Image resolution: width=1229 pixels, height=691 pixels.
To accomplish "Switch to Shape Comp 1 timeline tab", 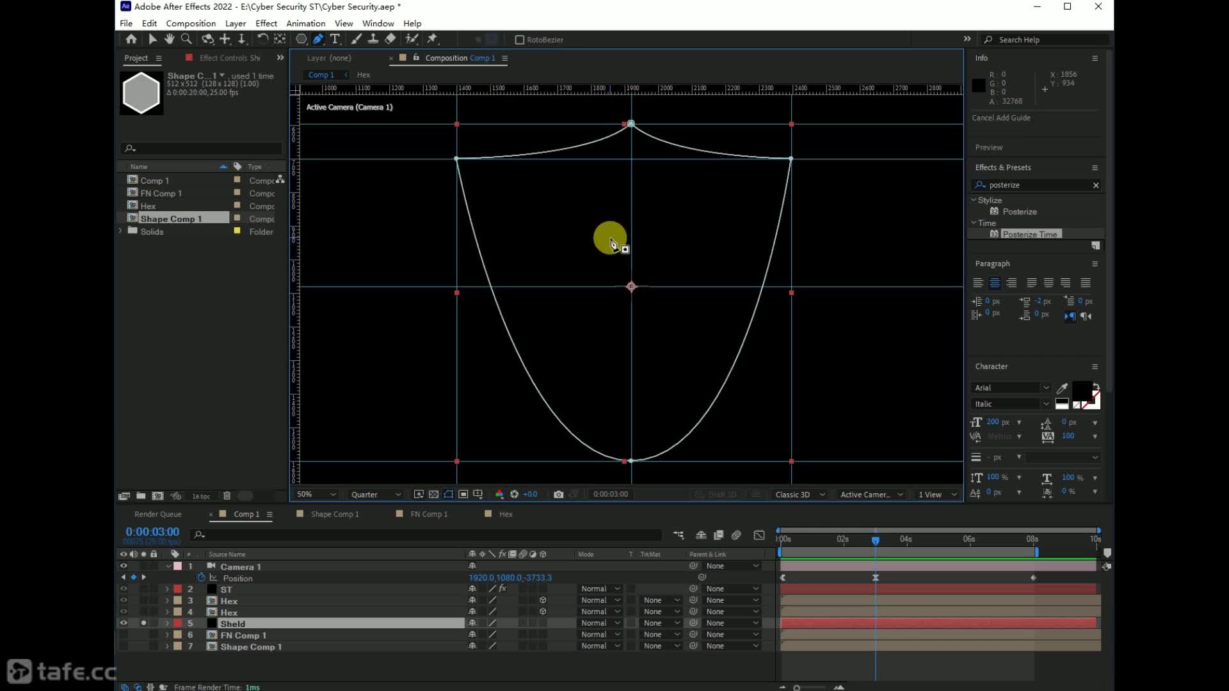I will click(335, 514).
